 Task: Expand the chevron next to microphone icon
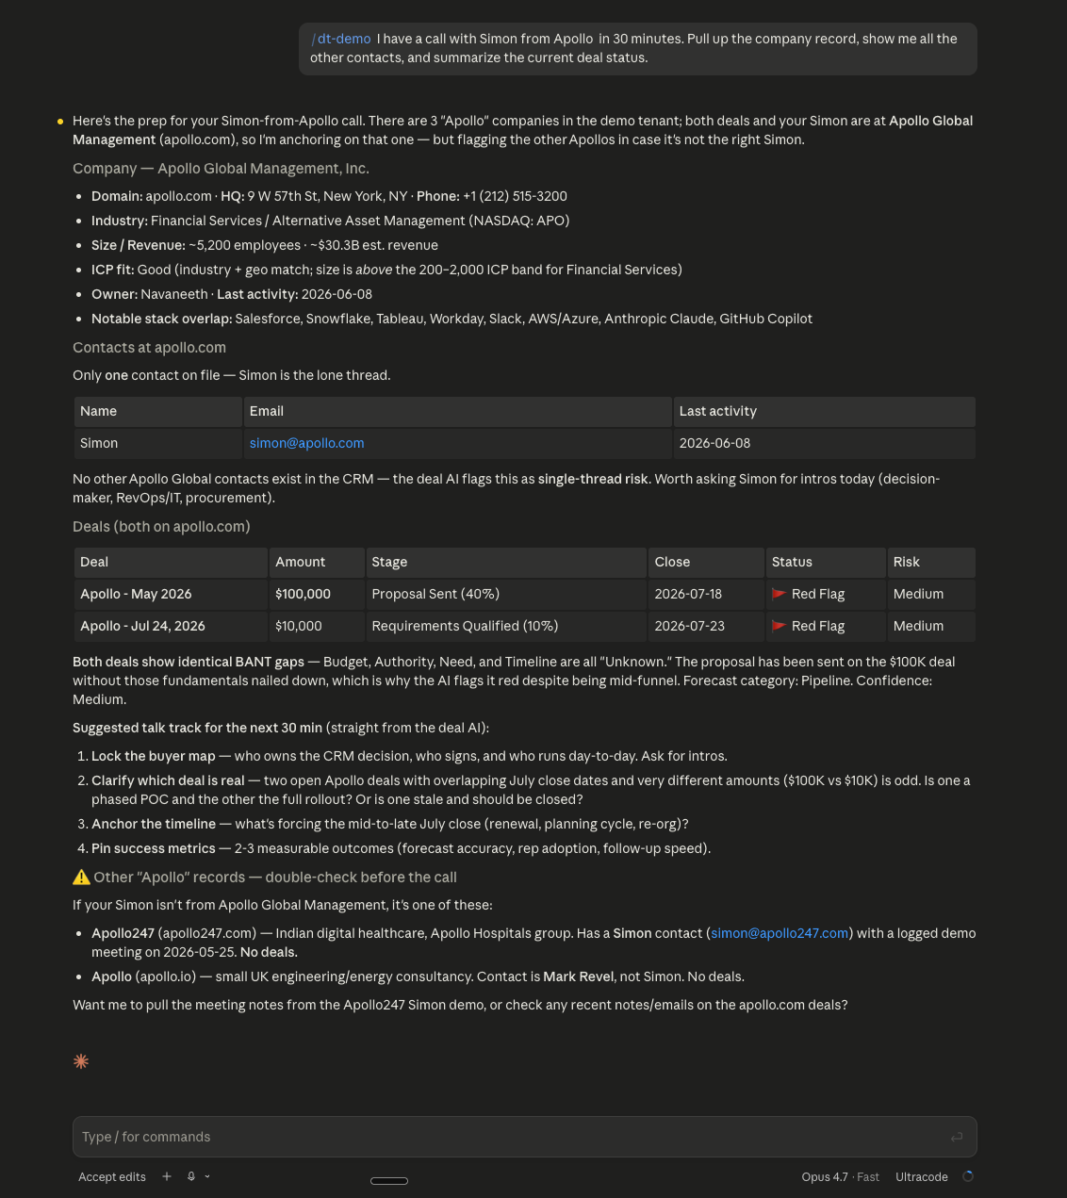tap(207, 1176)
